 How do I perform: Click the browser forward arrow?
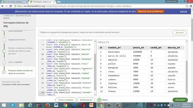(x=7, y=6)
